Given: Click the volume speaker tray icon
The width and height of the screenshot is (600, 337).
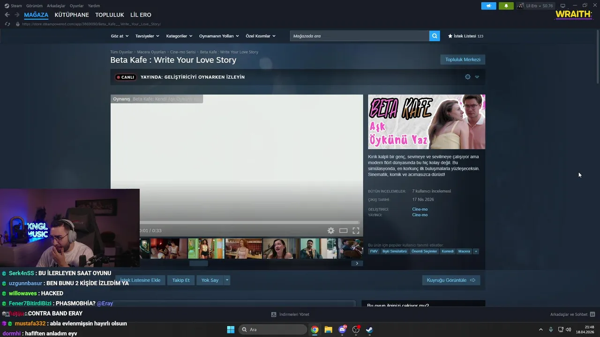Looking at the screenshot, I should [x=569, y=330].
